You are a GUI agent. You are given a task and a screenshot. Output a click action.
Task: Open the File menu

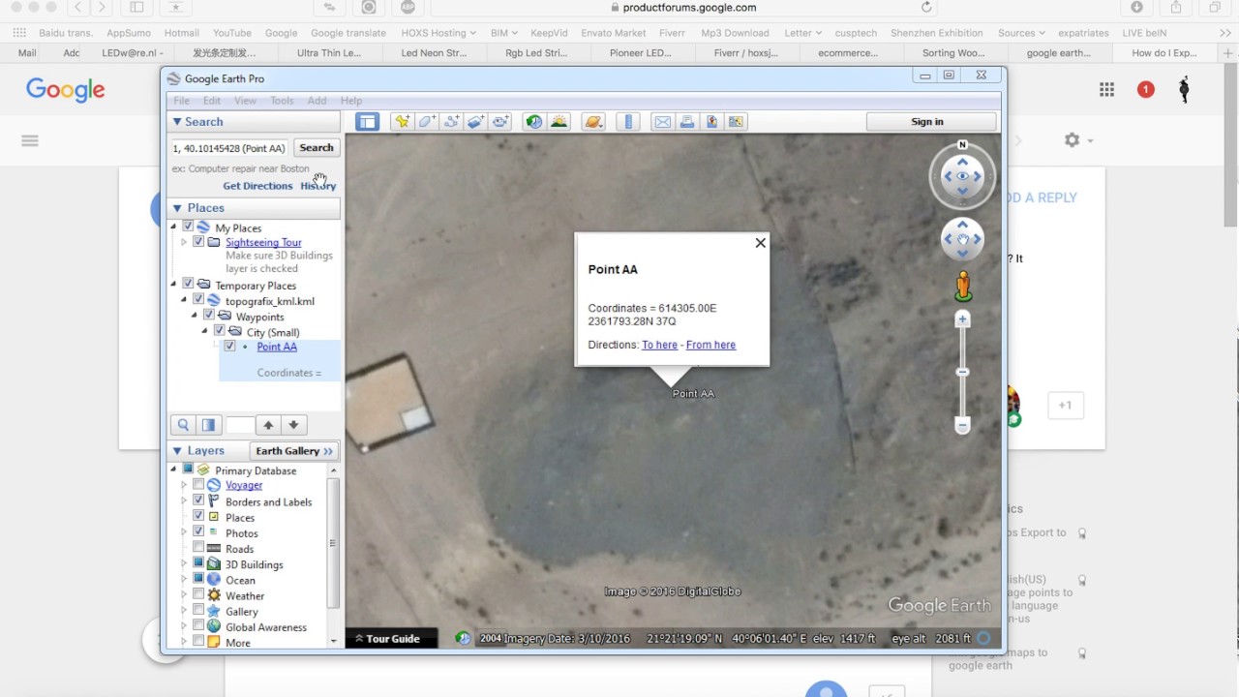(x=181, y=101)
